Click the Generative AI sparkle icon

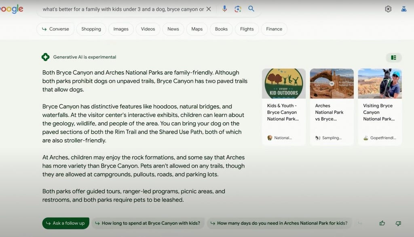coord(45,57)
